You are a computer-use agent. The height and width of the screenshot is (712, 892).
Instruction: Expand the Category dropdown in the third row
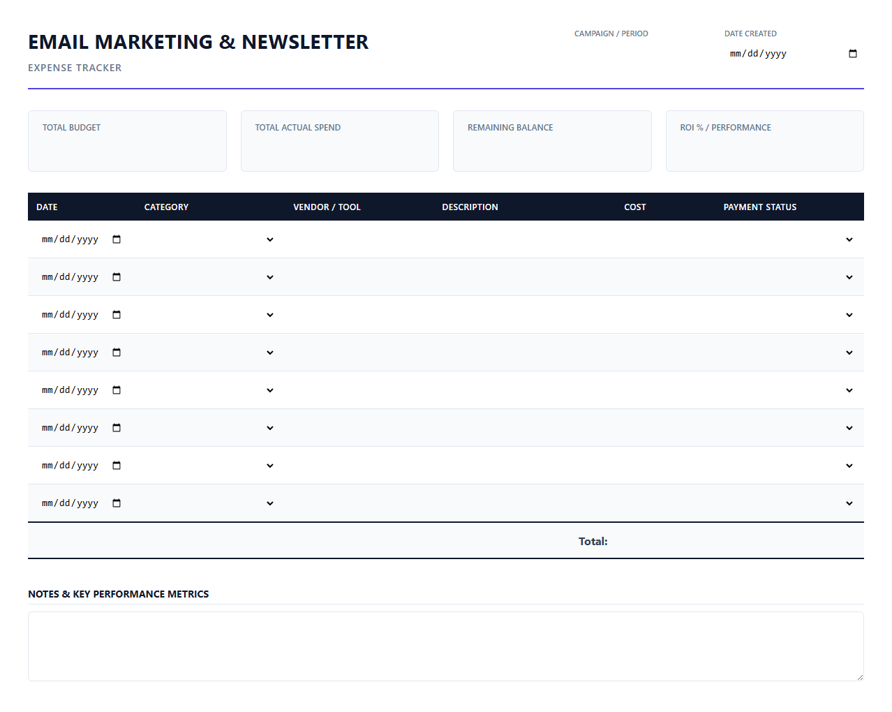tap(209, 315)
